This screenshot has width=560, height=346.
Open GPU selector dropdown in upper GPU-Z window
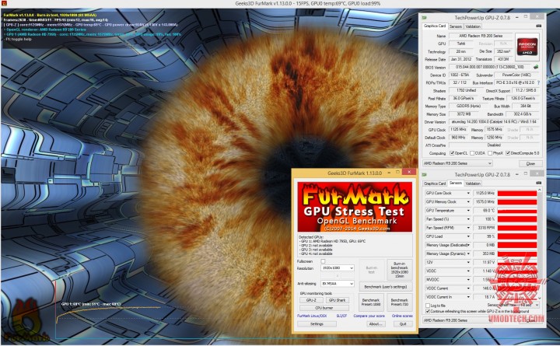click(x=457, y=163)
